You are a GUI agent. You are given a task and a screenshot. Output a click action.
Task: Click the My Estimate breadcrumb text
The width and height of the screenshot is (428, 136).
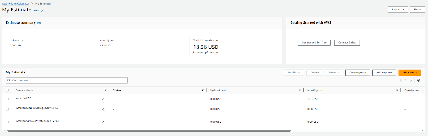(x=43, y=4)
